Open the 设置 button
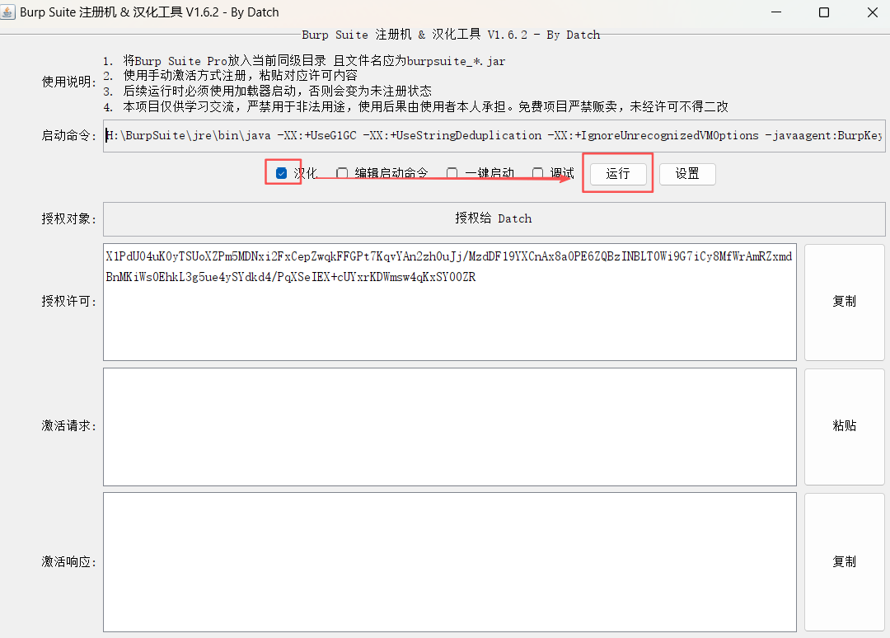 point(687,174)
